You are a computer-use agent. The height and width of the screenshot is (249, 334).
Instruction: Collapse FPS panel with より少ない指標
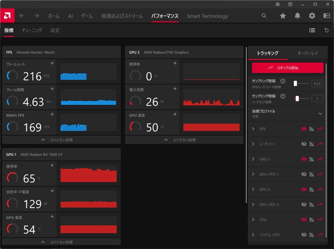61,140
